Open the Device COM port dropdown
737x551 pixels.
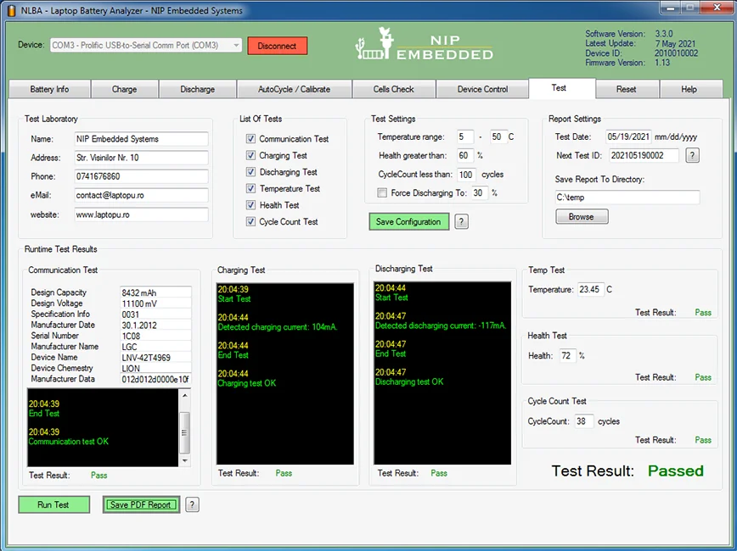pyautogui.click(x=235, y=46)
